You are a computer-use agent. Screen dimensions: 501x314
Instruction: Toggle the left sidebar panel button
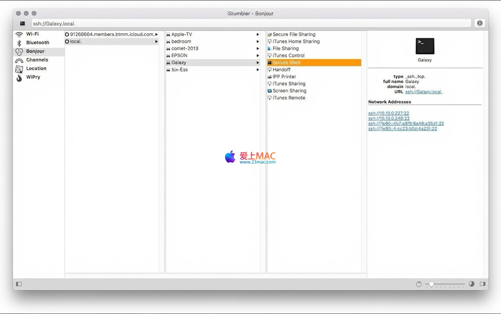point(19,284)
